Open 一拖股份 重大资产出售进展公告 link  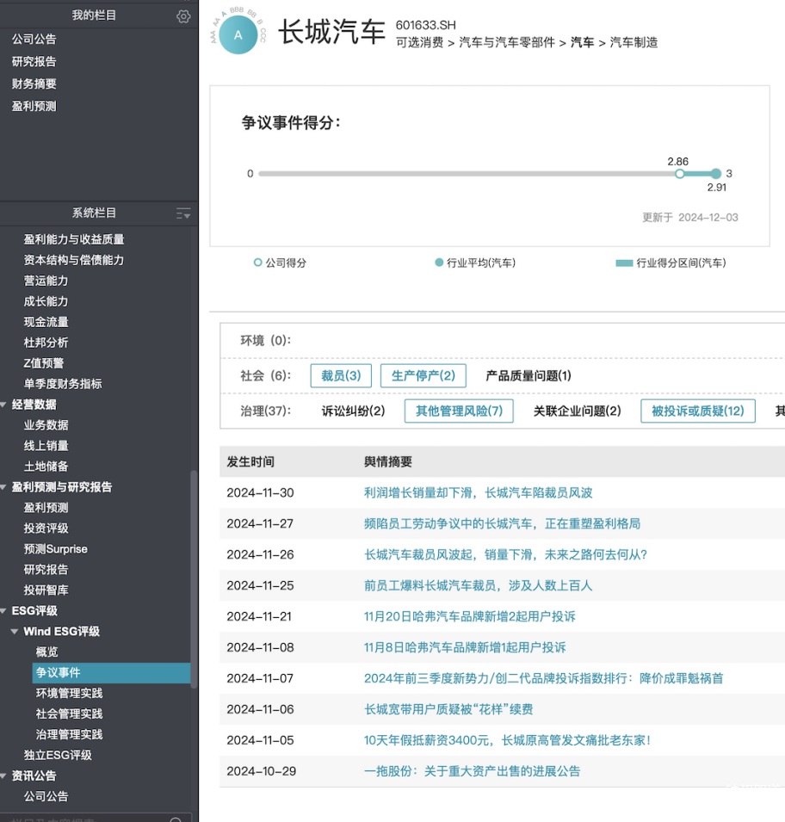[473, 771]
